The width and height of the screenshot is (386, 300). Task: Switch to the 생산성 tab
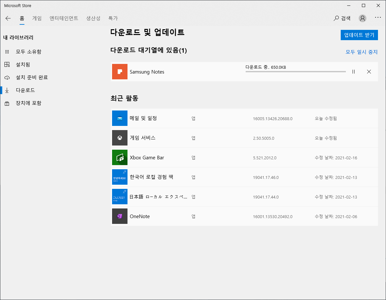coord(93,18)
